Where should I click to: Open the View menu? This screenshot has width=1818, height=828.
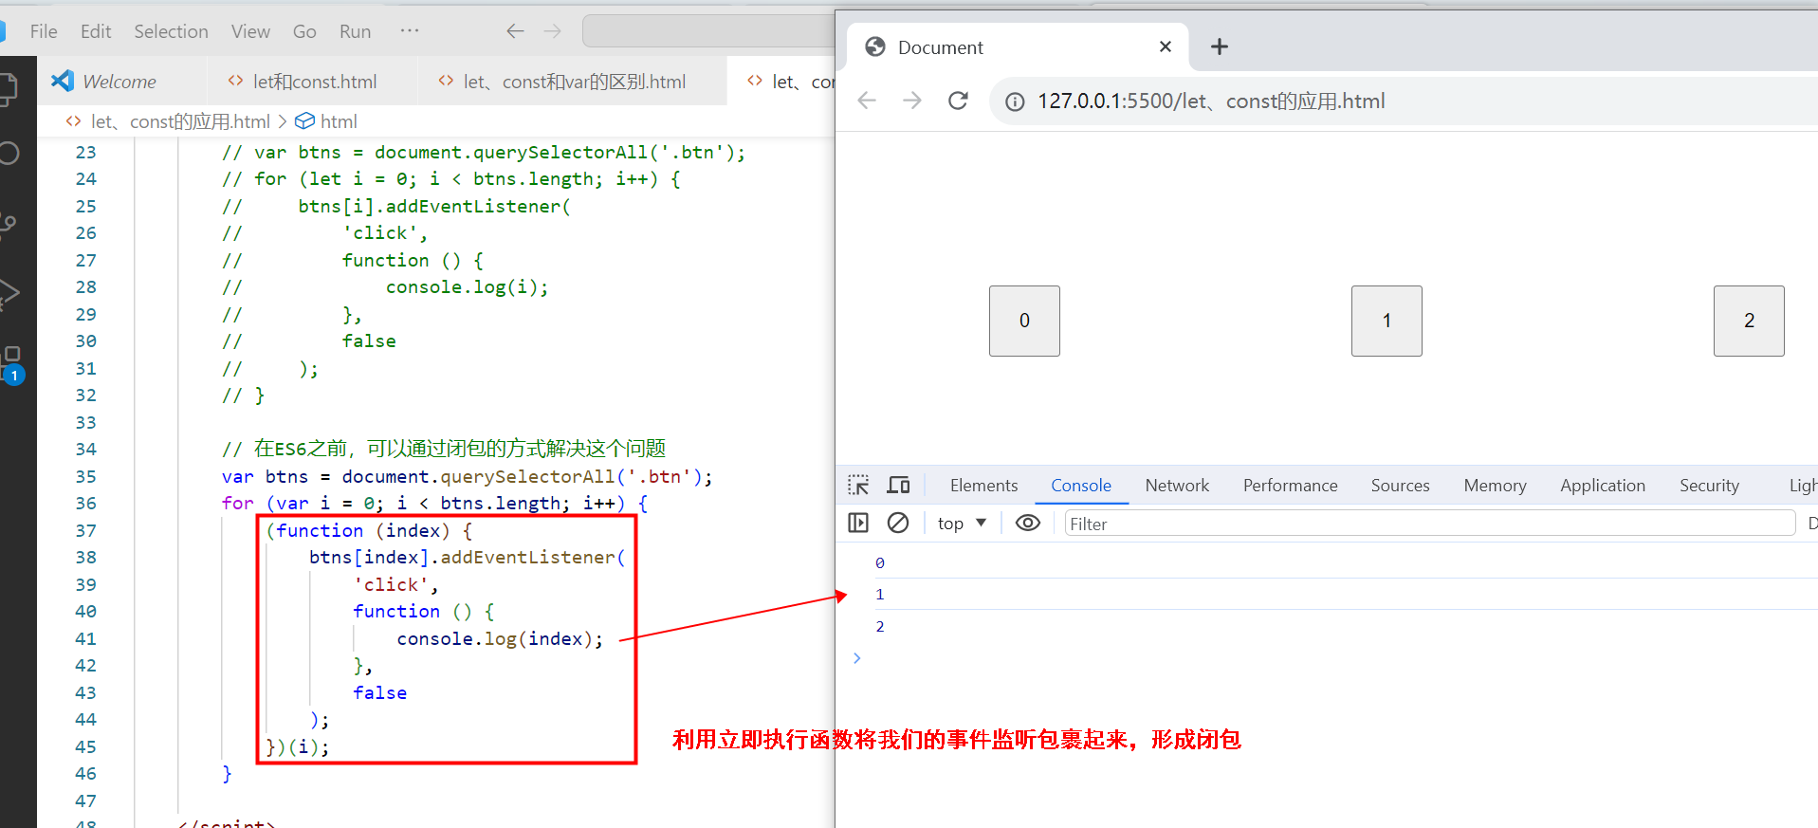tap(250, 31)
